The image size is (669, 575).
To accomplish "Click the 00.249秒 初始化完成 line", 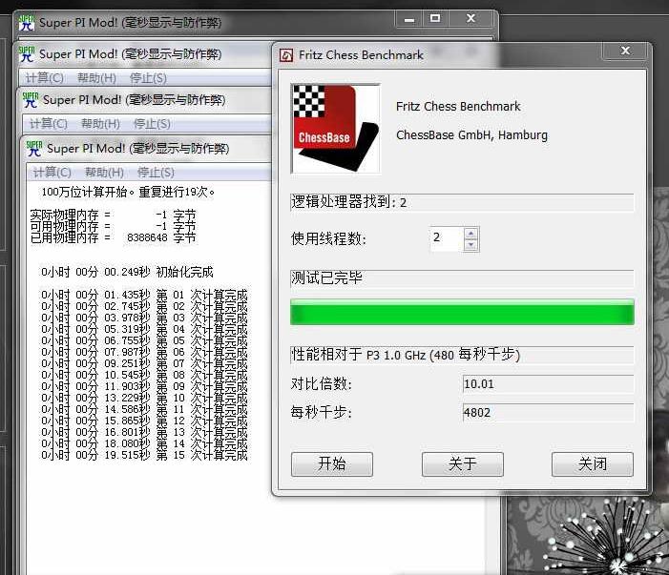I will [x=127, y=272].
